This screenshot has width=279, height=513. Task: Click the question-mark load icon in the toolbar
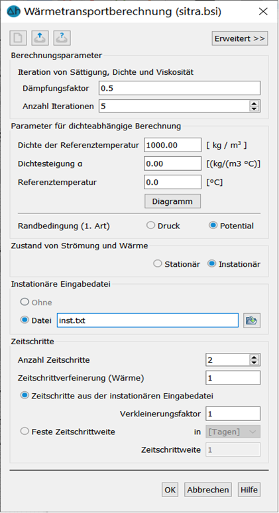coord(62,38)
